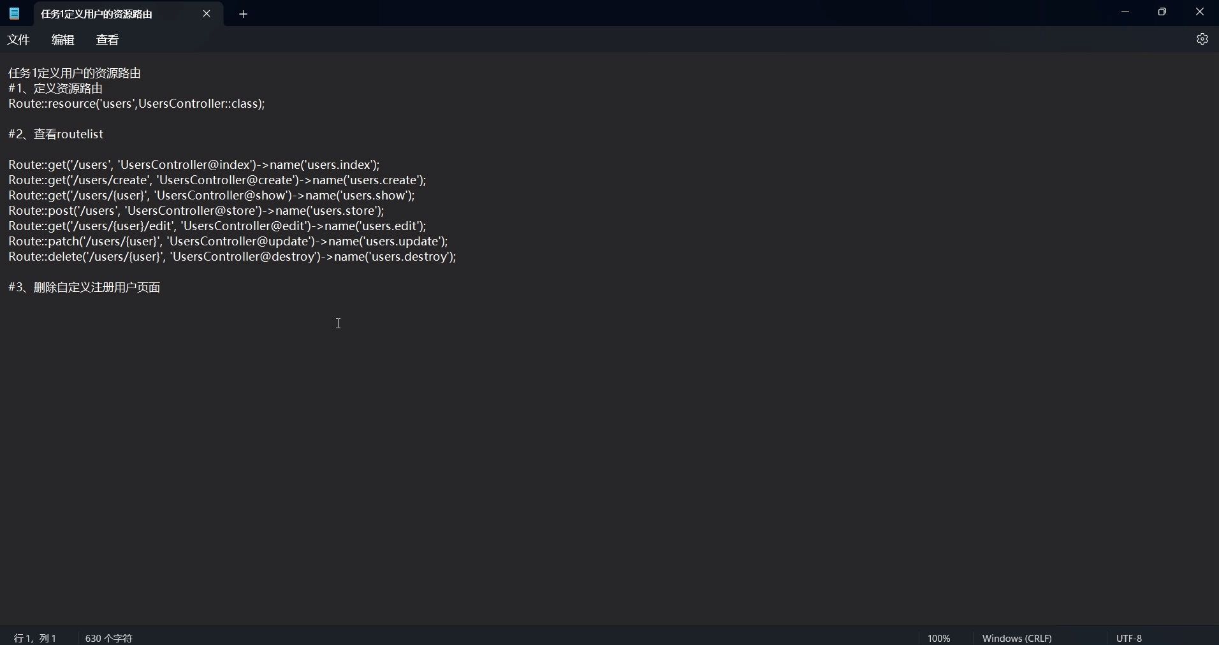
Task: Click the #2、查看routelist heading
Action: (55, 134)
